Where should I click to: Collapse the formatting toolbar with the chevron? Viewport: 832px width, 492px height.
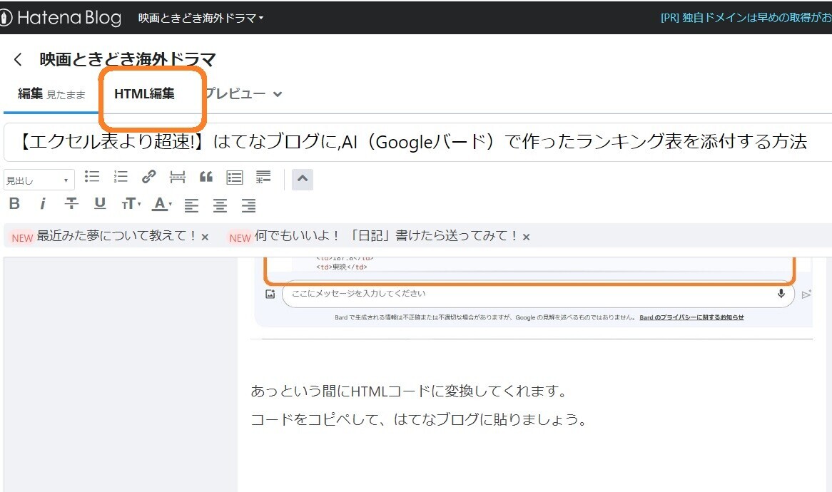click(x=302, y=179)
